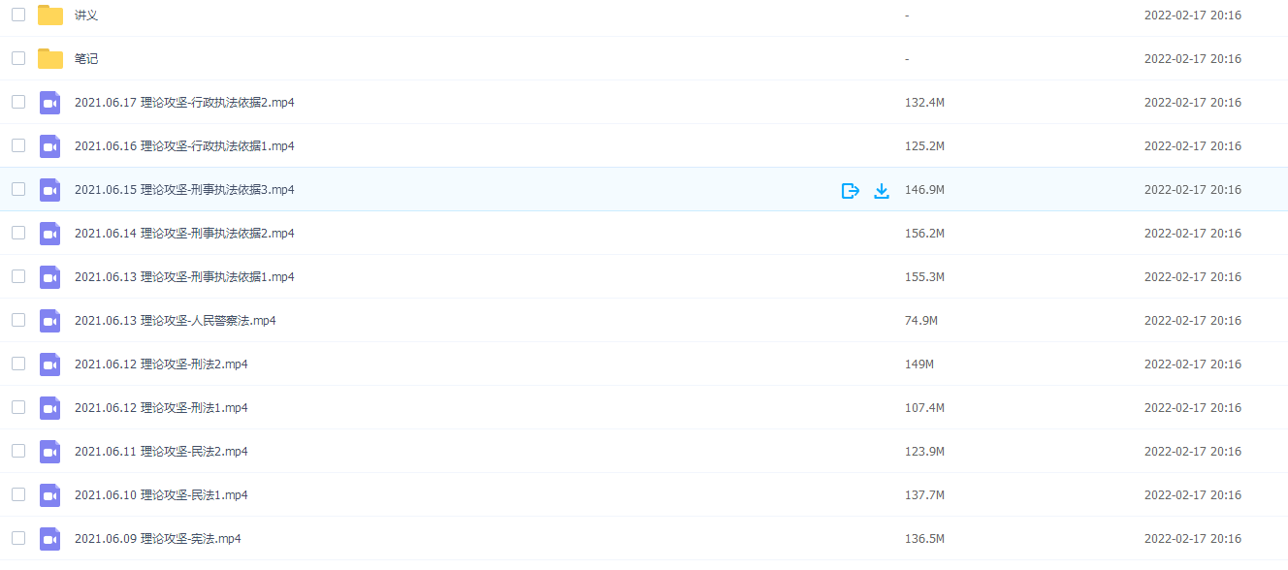
Task: Click video icon for 刑事执法依据2.mp4
Action: coord(50,233)
